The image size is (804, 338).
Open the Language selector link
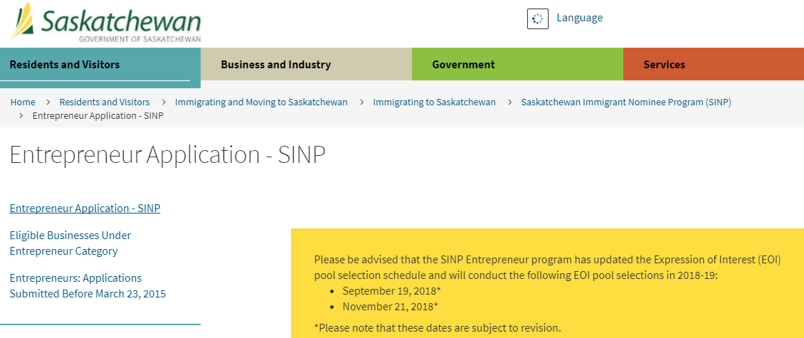(579, 18)
